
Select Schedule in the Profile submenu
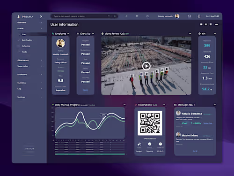point(26,46)
